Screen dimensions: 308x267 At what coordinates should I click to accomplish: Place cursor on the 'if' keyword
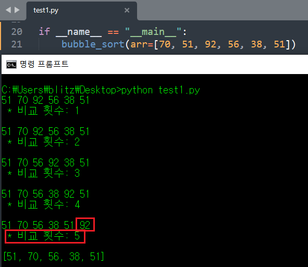[44, 31]
